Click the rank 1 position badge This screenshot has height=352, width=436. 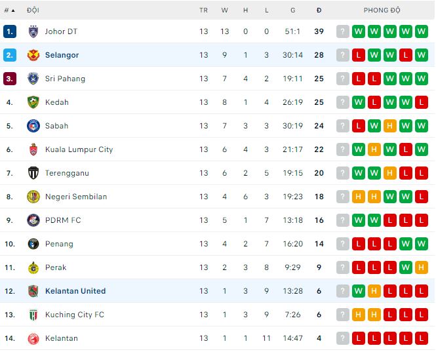pos(9,31)
